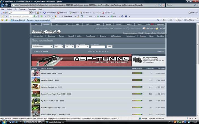The height and width of the screenshot is (124, 199).
Task: Go to the 'Næste >' results page
Action: [x=160, y=51]
